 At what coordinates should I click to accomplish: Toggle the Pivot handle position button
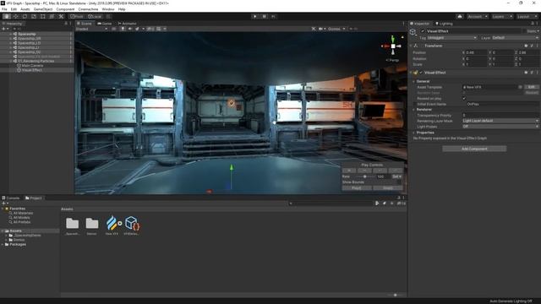[77, 16]
